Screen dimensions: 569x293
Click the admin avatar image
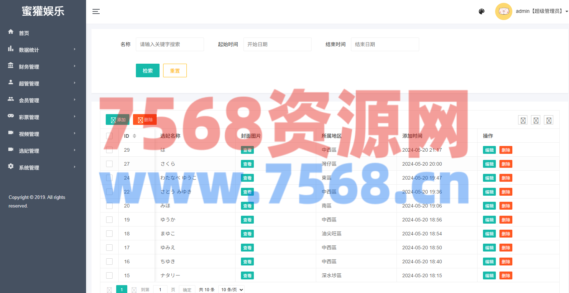(503, 11)
